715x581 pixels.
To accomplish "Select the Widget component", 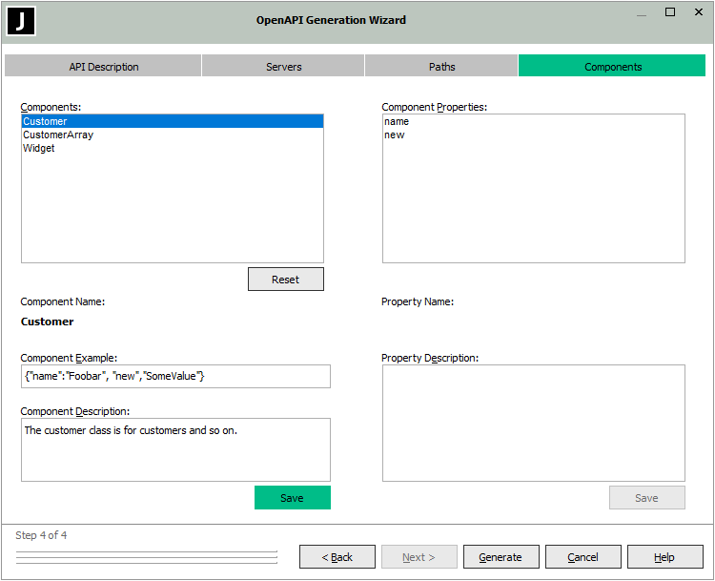I will 39,149.
